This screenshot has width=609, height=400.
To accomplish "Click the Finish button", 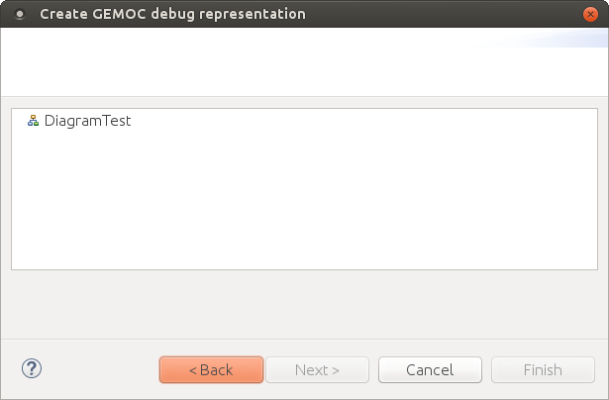I will (543, 369).
